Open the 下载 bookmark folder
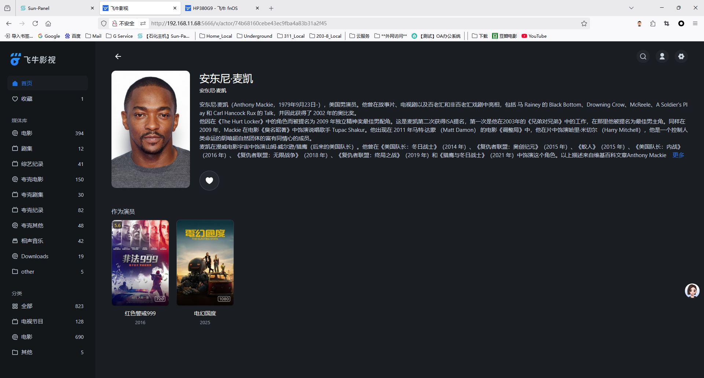 480,36
